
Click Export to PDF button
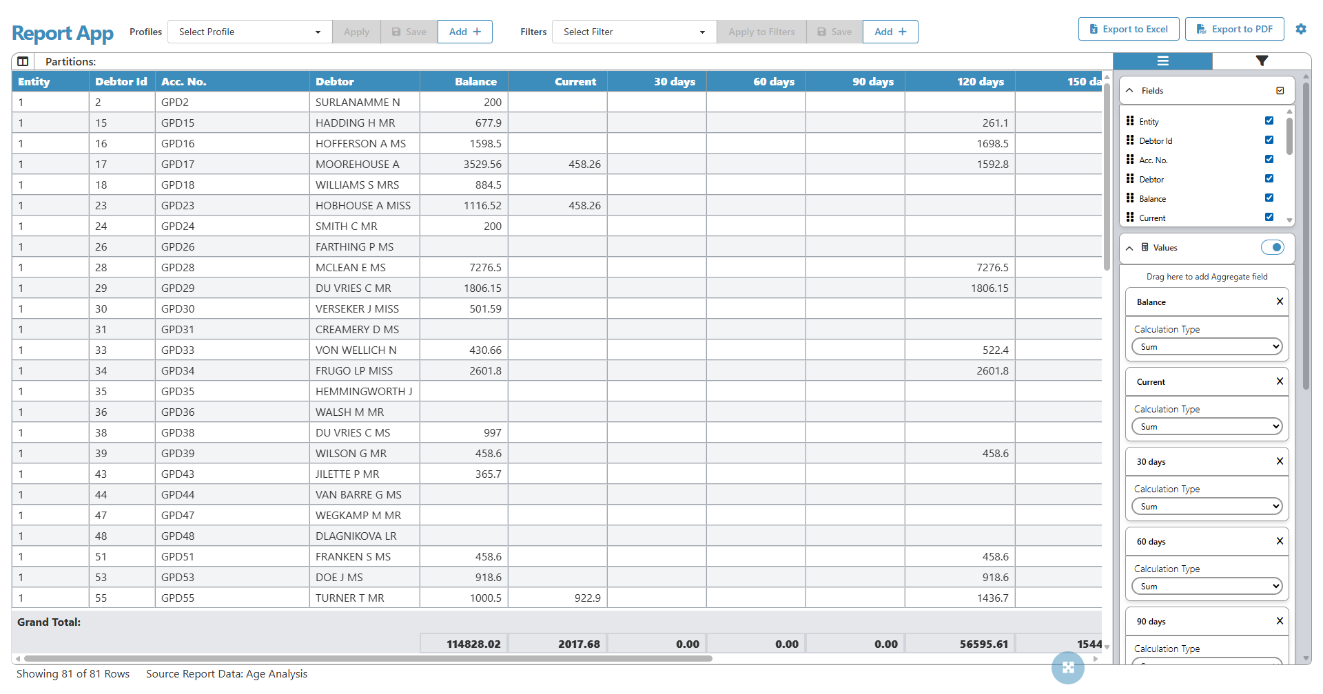pyautogui.click(x=1234, y=29)
